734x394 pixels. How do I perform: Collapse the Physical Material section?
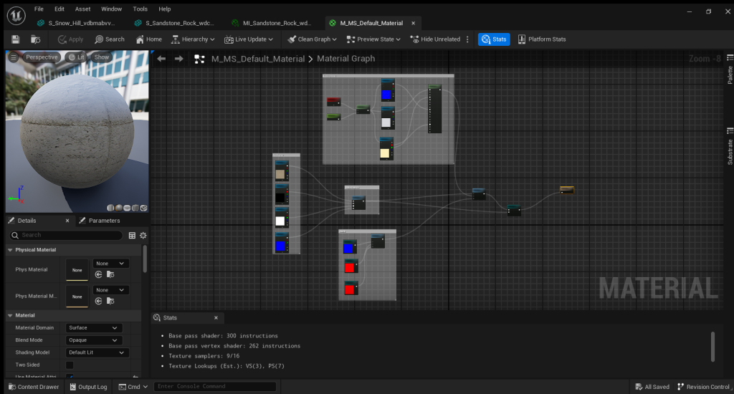coord(10,250)
